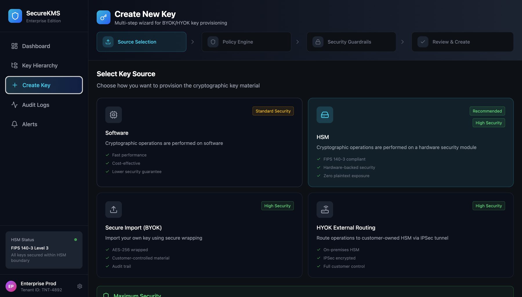Click the chevron after Policy Engine
Screen dimensions: 522x297
[298, 42]
